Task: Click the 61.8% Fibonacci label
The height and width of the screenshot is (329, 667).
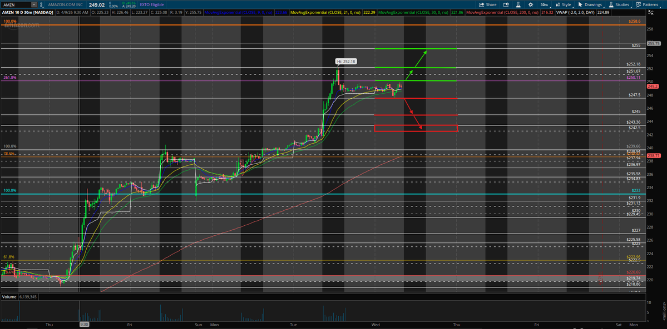Action: (x=9, y=257)
